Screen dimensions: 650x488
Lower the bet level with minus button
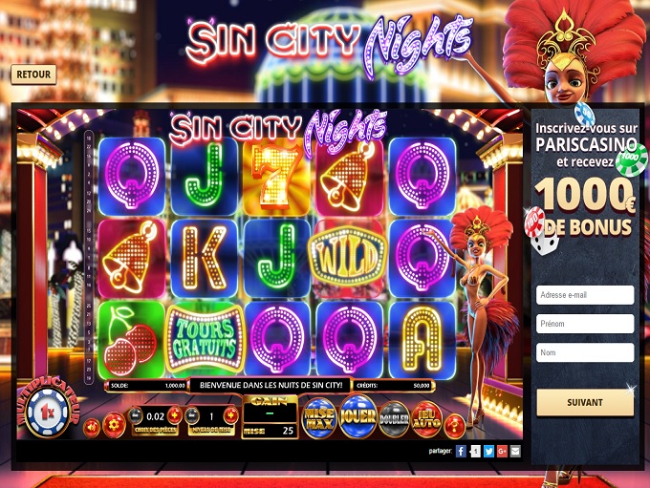coord(192,415)
